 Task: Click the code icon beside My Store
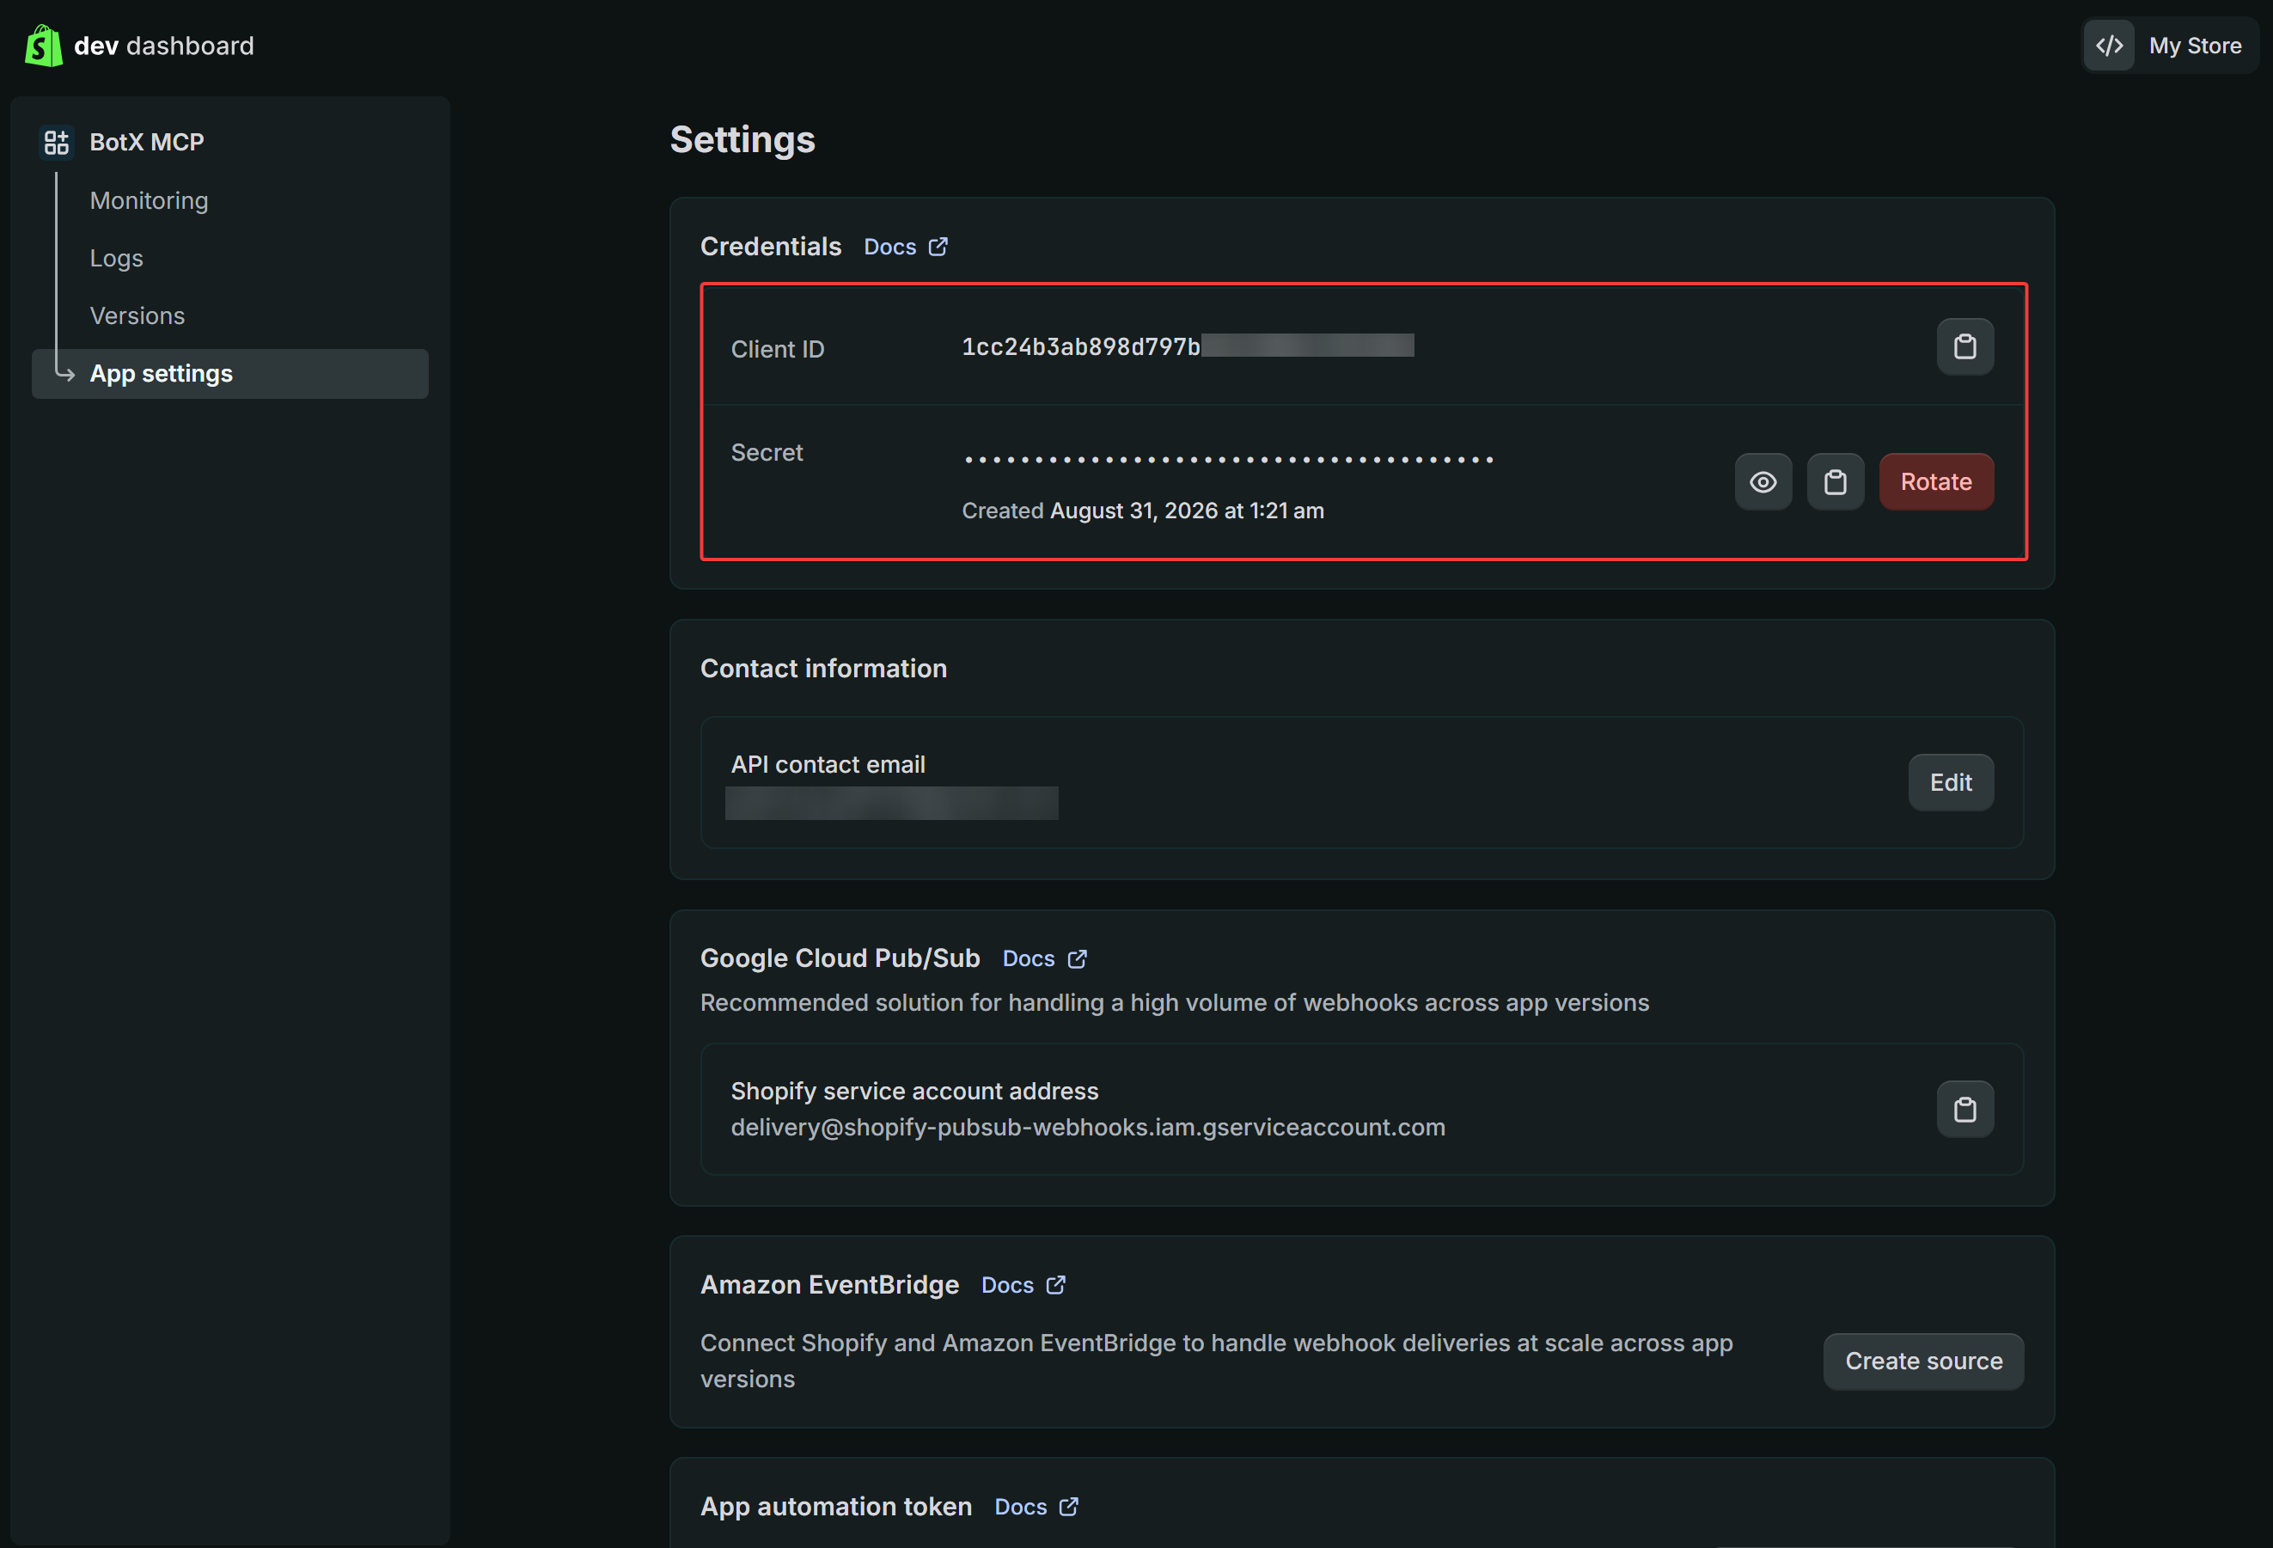[2110, 46]
